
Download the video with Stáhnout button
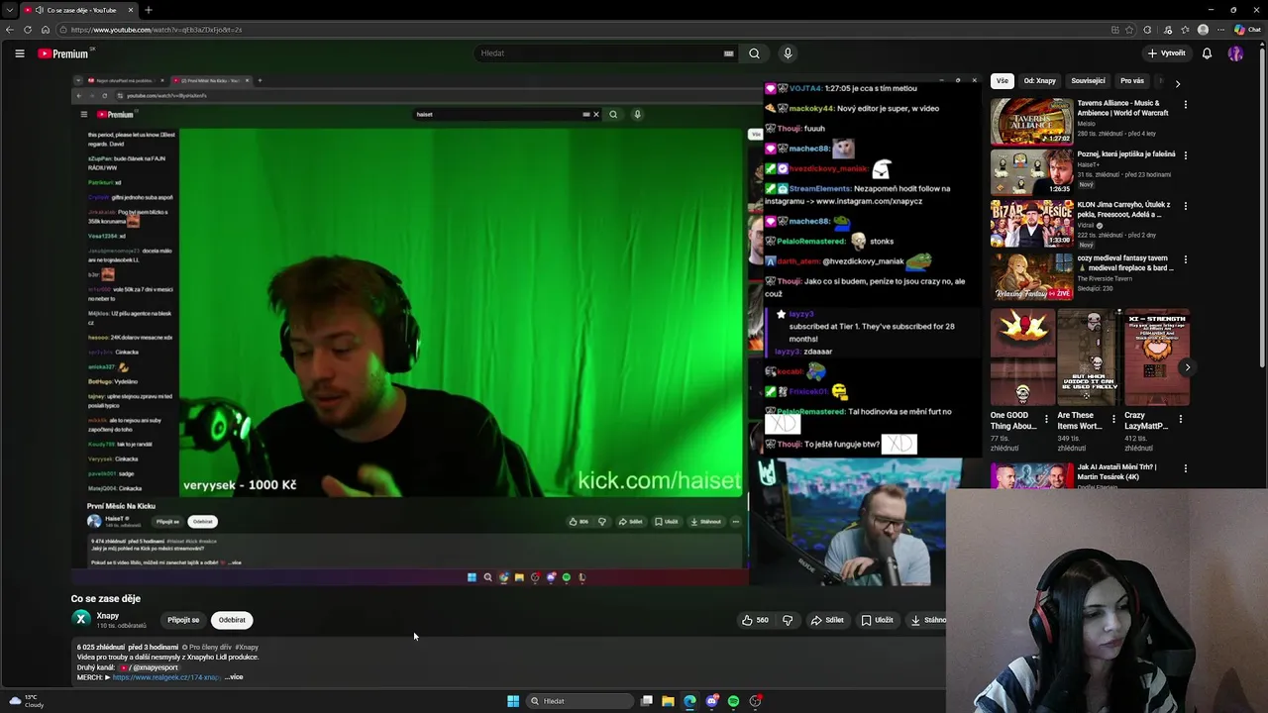(x=927, y=620)
